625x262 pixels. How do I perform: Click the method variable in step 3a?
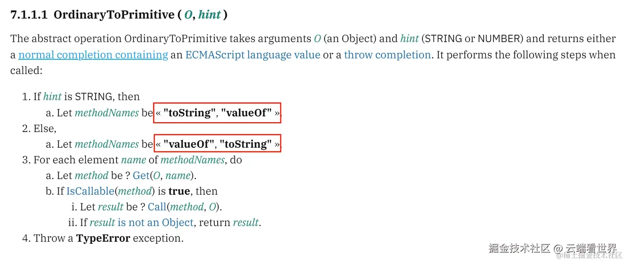point(91,175)
